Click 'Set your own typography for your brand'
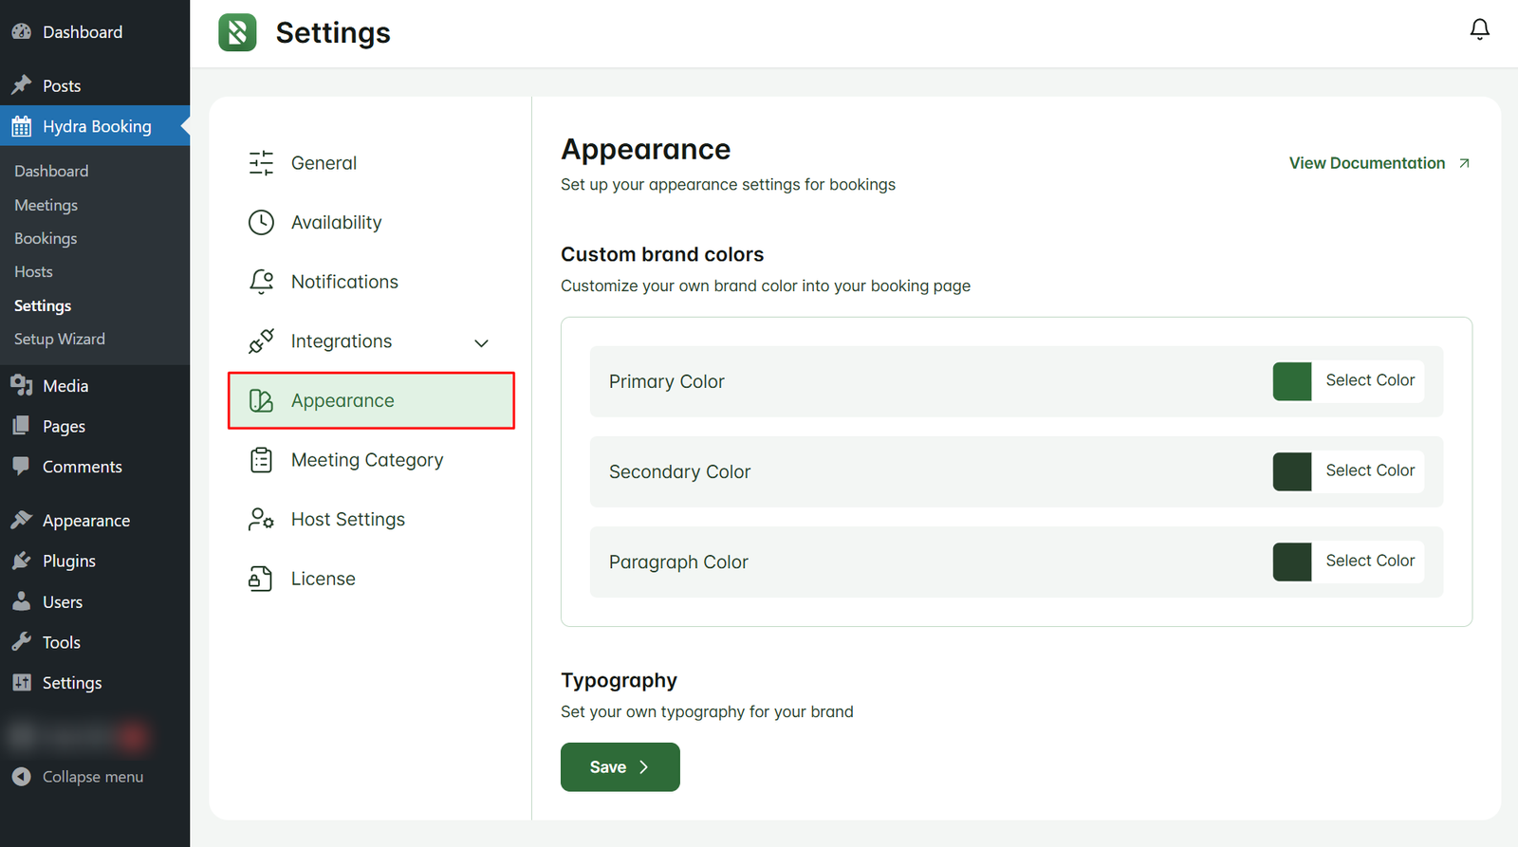 (x=707, y=711)
